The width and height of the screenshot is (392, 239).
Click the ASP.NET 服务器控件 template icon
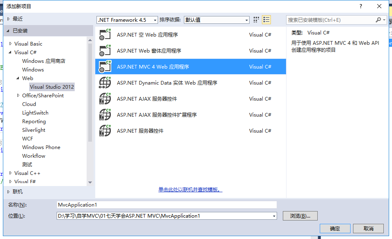pos(105,131)
